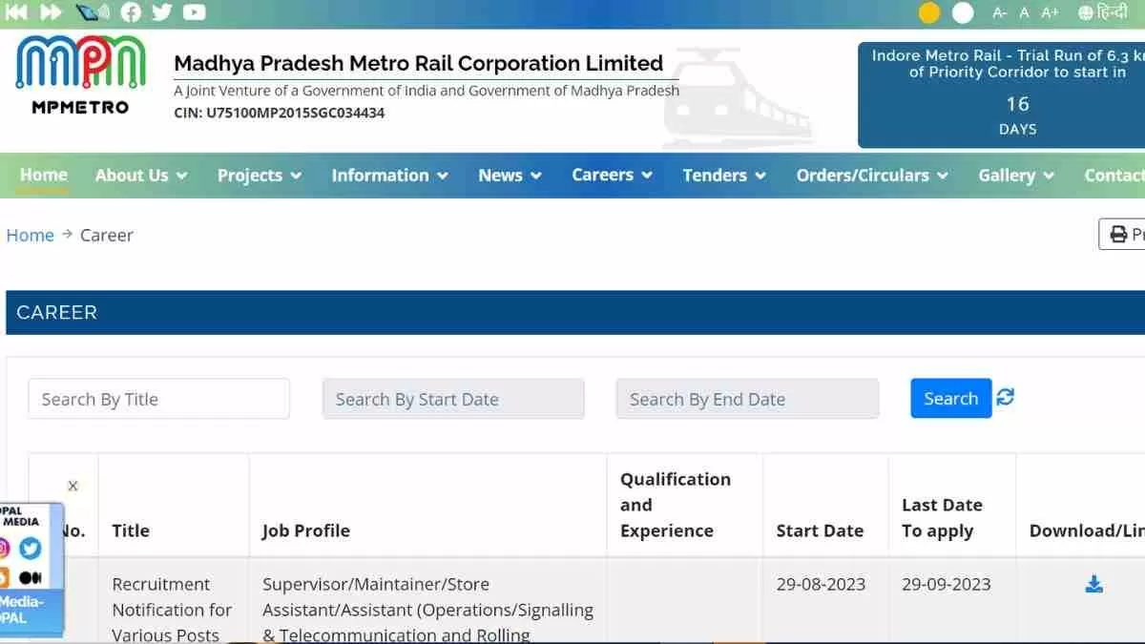Click the Title column header
This screenshot has width=1145, height=644.
[x=131, y=530]
